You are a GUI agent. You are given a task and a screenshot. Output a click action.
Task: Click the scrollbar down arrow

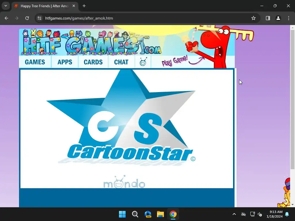click(x=292, y=205)
